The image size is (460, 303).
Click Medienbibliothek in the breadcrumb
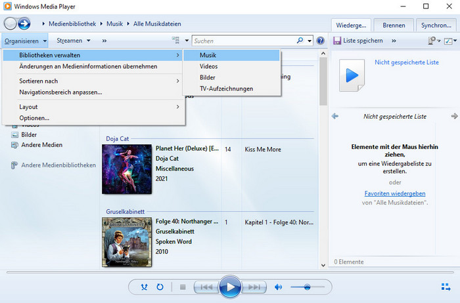click(x=72, y=24)
